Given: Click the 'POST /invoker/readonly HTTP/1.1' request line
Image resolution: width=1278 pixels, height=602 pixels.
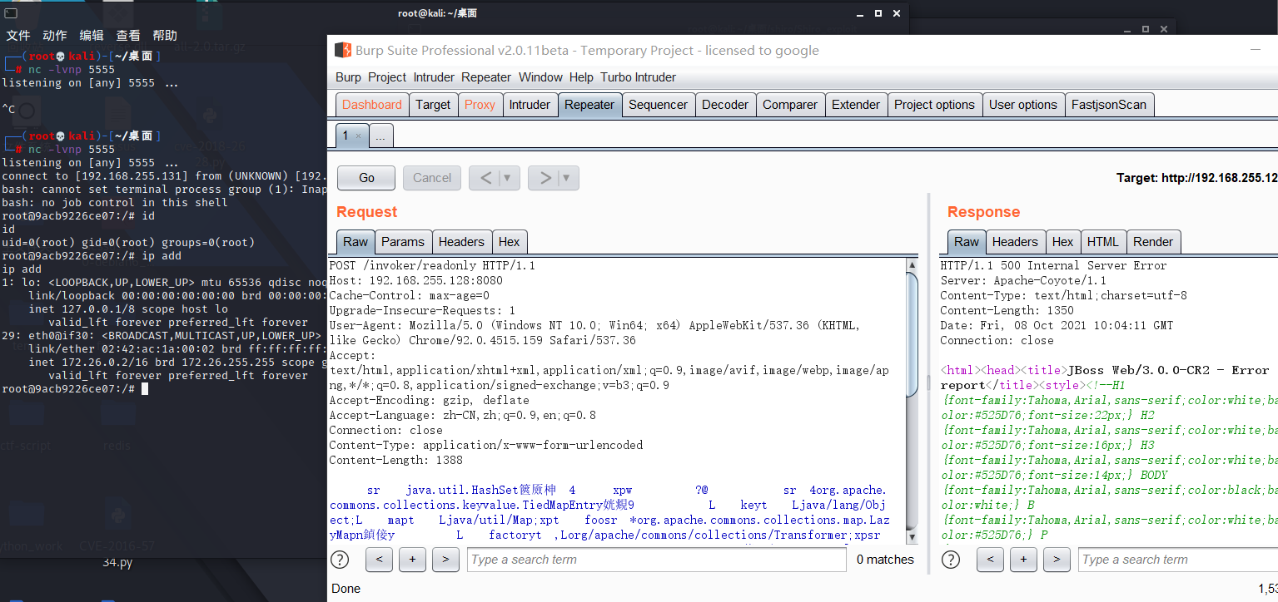Looking at the screenshot, I should coord(432,266).
